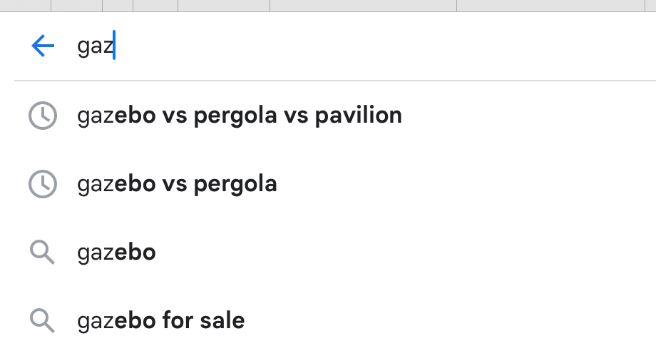This screenshot has height=351, width=656.
Task: Click magnifier icon next to 'gazebo for sale'
Action: (42, 320)
